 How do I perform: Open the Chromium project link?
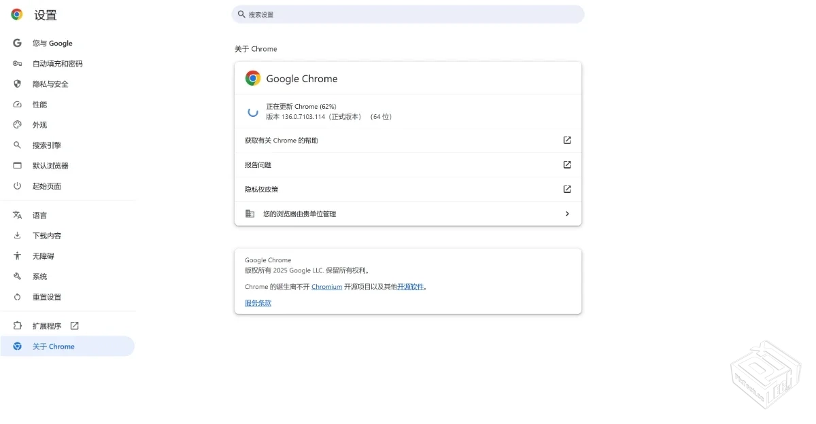pyautogui.click(x=326, y=287)
